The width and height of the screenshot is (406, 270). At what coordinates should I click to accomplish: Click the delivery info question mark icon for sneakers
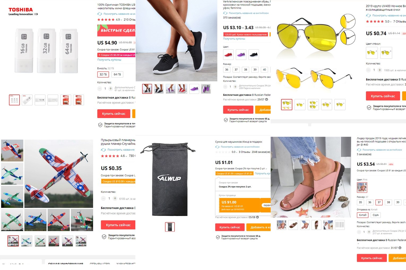point(266,100)
